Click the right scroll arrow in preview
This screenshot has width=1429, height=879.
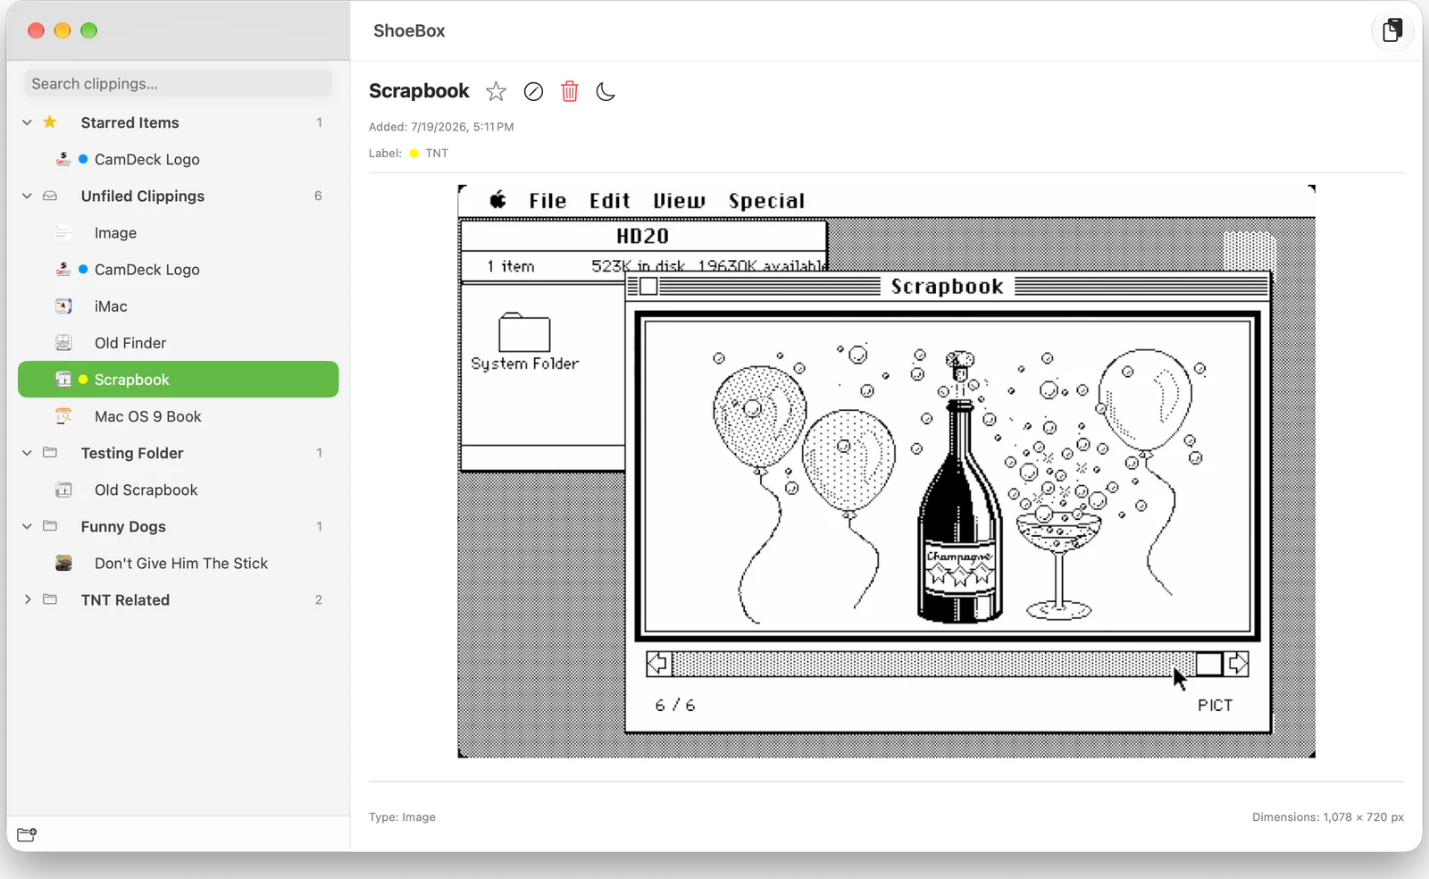[1237, 664]
